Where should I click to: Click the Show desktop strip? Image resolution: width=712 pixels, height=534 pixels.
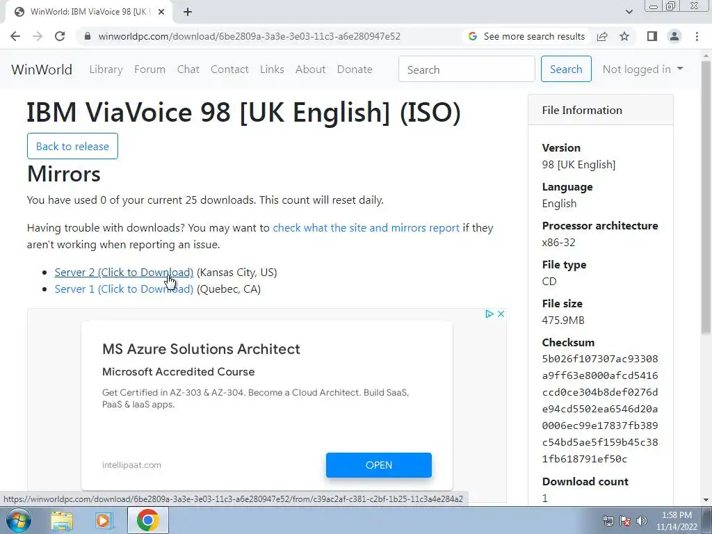(x=707, y=521)
